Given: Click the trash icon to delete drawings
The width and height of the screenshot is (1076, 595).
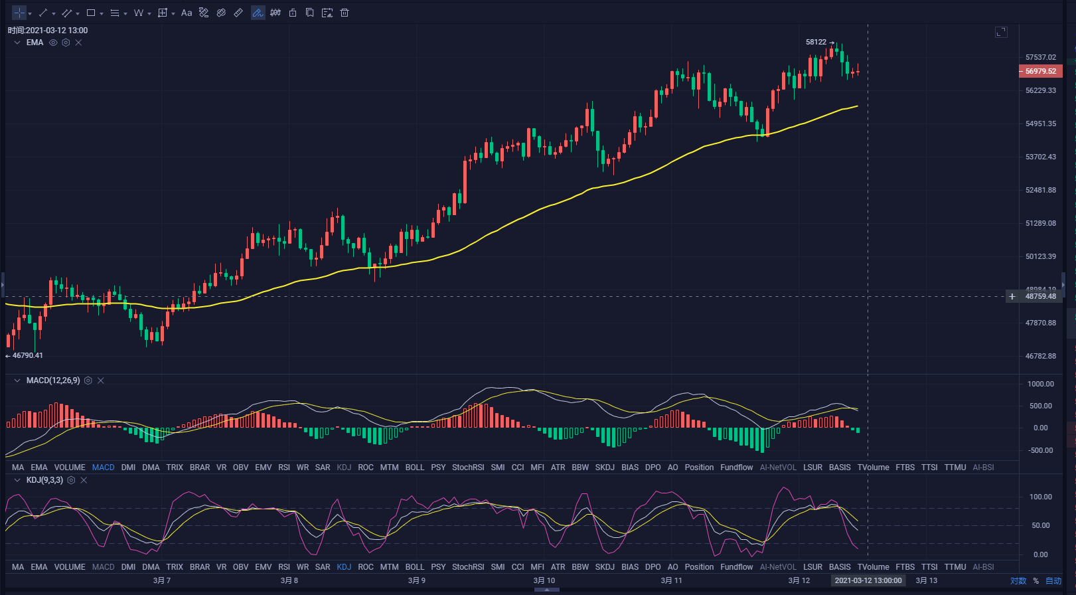Looking at the screenshot, I should click(x=345, y=13).
